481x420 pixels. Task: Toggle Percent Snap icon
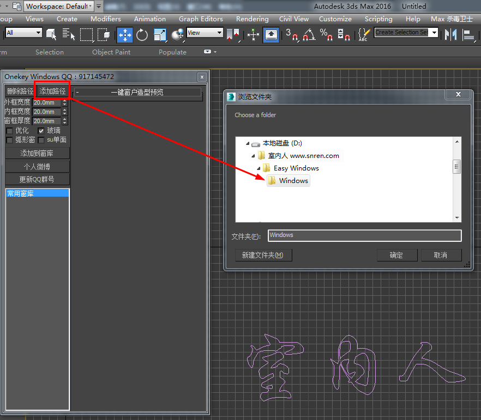[326, 35]
